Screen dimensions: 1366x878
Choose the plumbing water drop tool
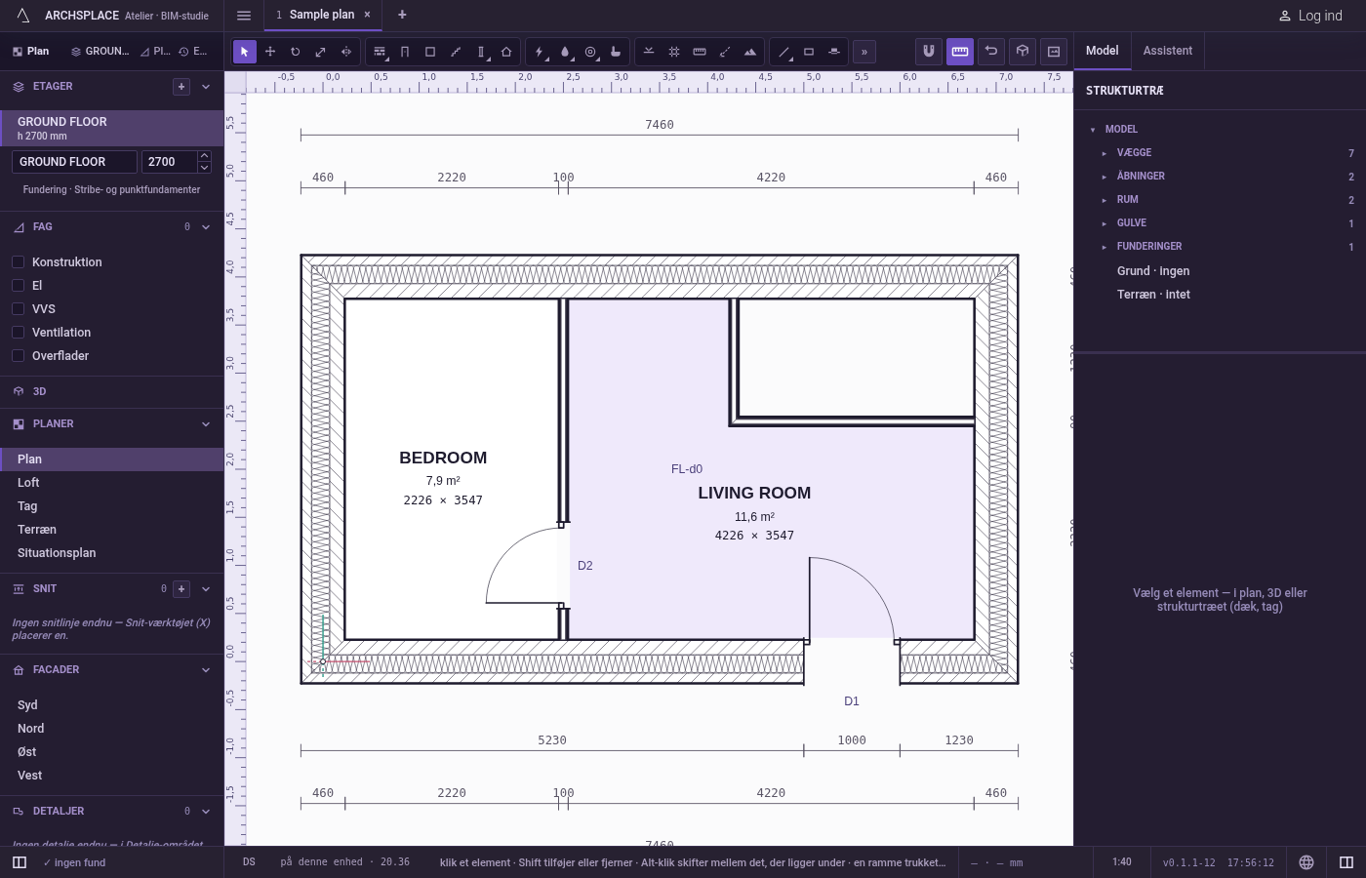coord(565,52)
